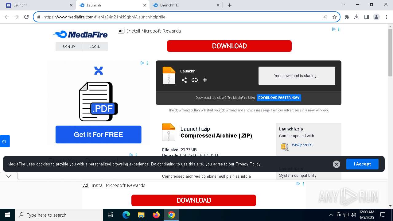
Task: Open Chrome downloads tray icon
Action: tap(357, 17)
